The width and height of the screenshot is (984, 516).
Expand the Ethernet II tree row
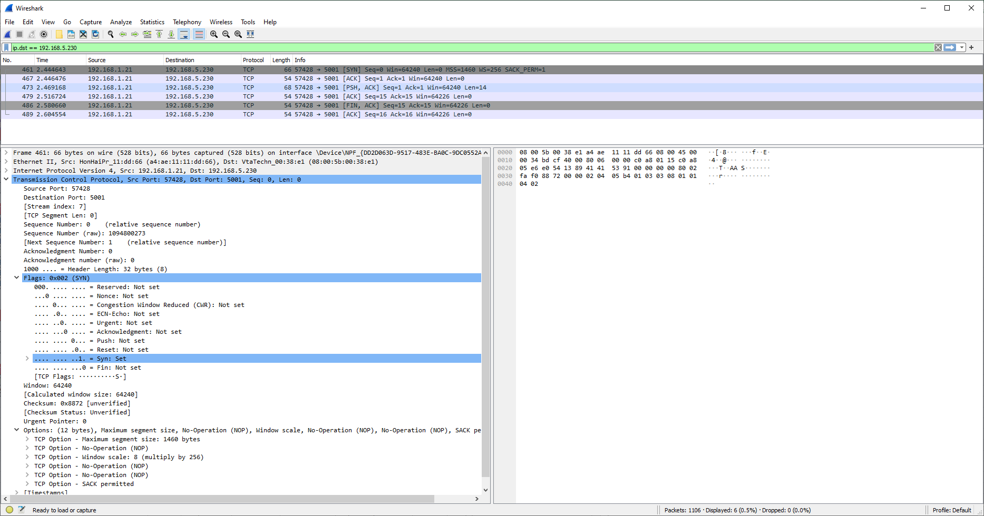tap(6, 162)
